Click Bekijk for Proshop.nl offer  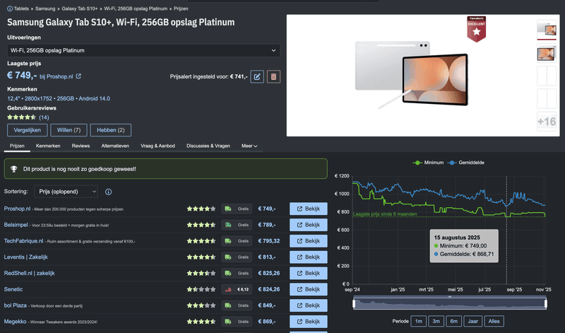(x=309, y=209)
